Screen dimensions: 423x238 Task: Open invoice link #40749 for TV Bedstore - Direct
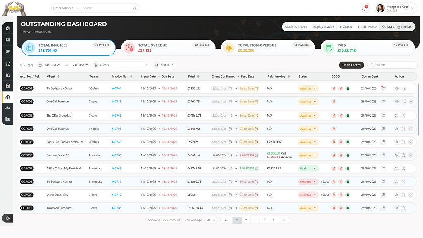point(116,88)
